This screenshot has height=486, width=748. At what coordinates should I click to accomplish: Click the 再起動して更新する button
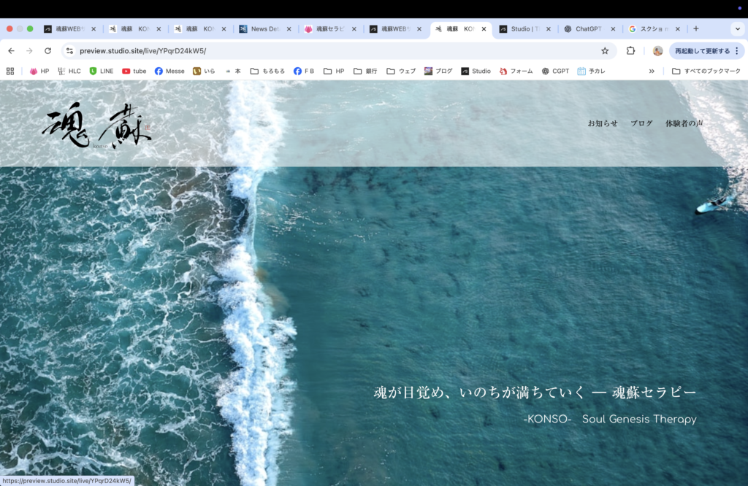coord(702,51)
